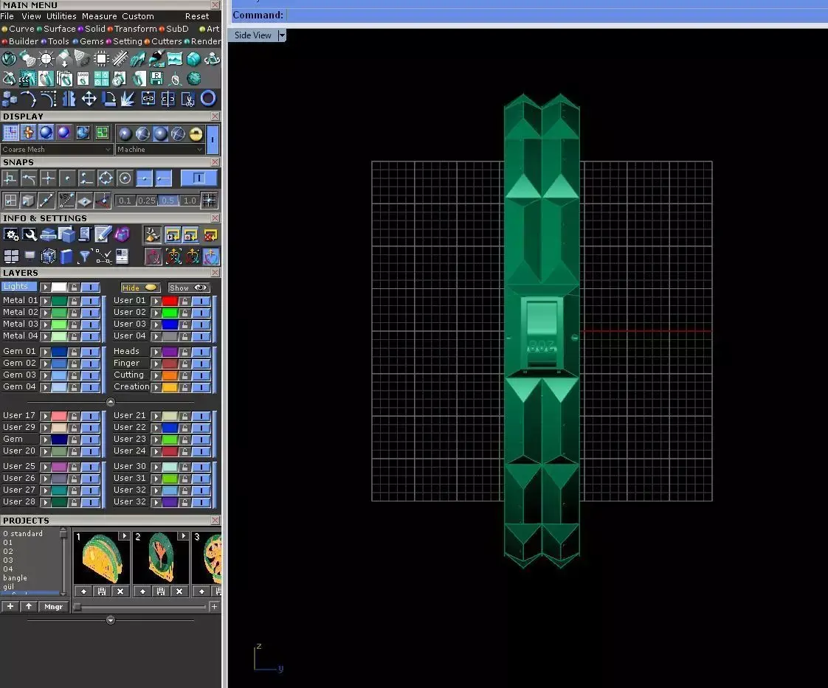The image size is (828, 688).
Task: Open the Machine display dropdown
Action: 160,149
